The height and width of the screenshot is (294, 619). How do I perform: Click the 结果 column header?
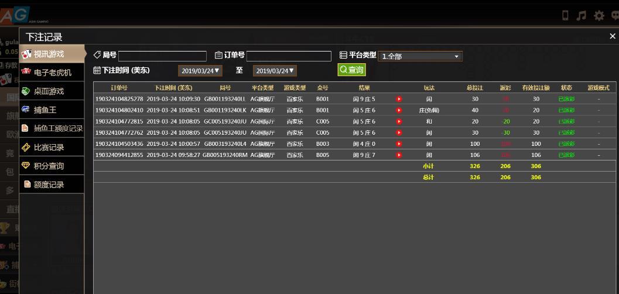click(x=364, y=88)
